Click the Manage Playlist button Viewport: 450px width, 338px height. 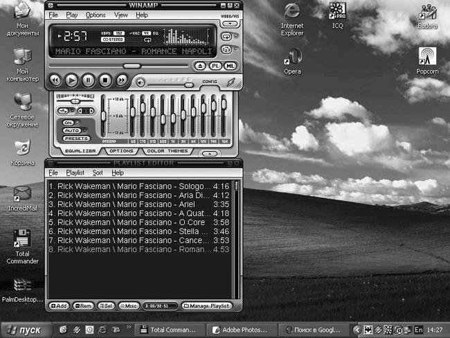pyautogui.click(x=206, y=306)
